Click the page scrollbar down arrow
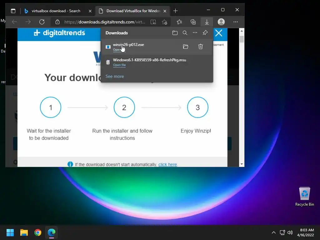 pyautogui.click(x=242, y=164)
